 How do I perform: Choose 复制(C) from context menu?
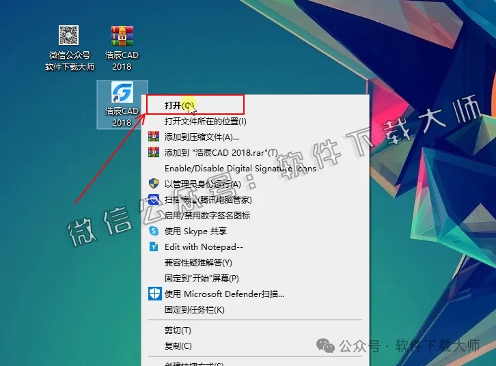tap(255, 346)
